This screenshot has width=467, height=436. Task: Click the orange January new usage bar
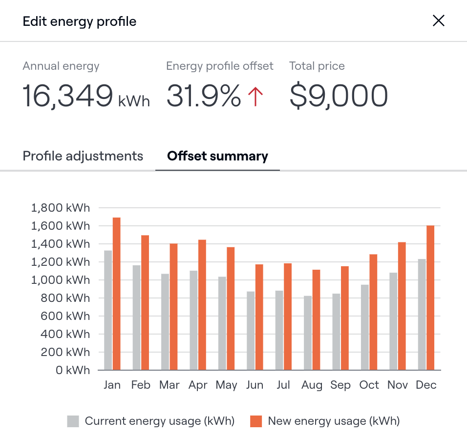coord(117,294)
